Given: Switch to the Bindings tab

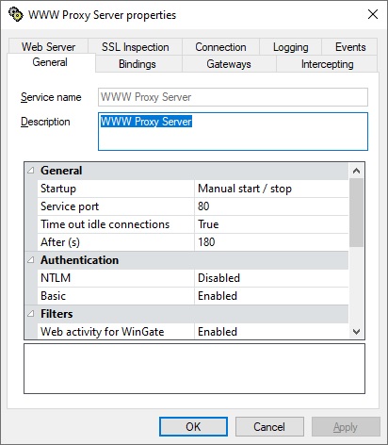Looking at the screenshot, I should 137,64.
